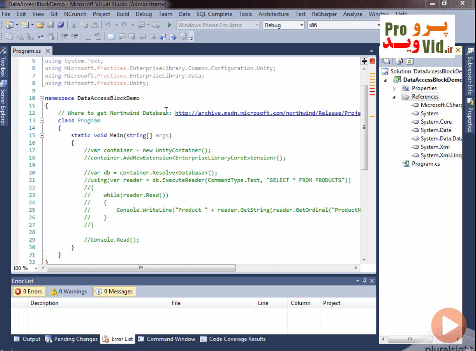Image resolution: width=476 pixels, height=351 pixels.
Task: Close the Program.cs editor tab
Action: coord(48,51)
